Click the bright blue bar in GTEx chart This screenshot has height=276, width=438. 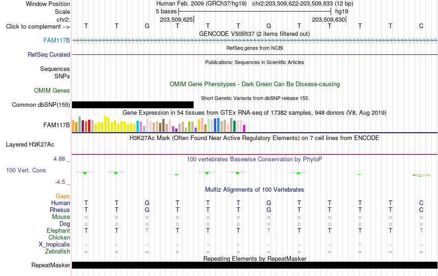pos(218,125)
